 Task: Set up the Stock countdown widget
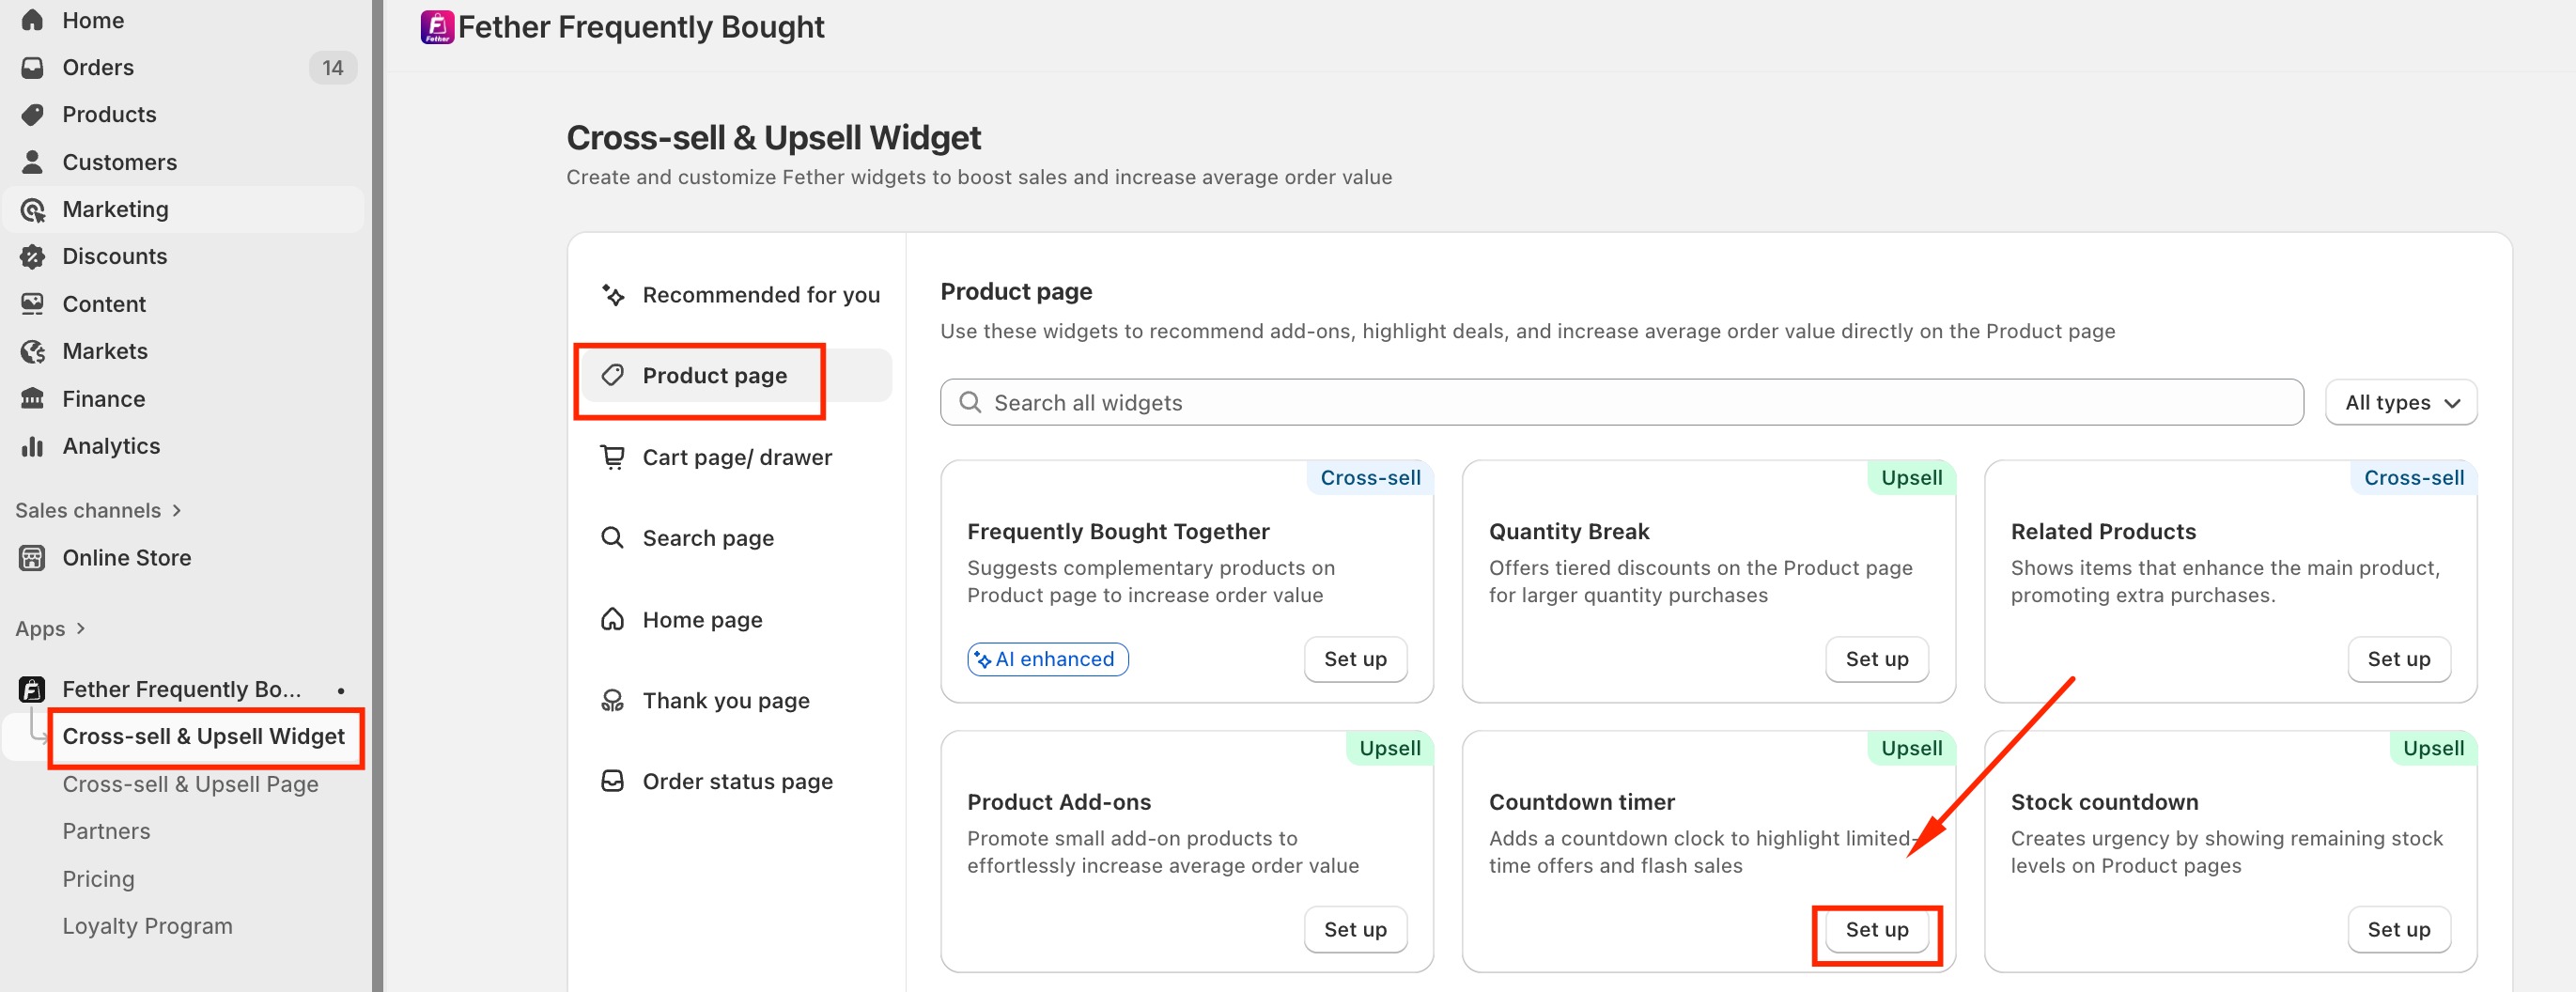[x=2398, y=929]
